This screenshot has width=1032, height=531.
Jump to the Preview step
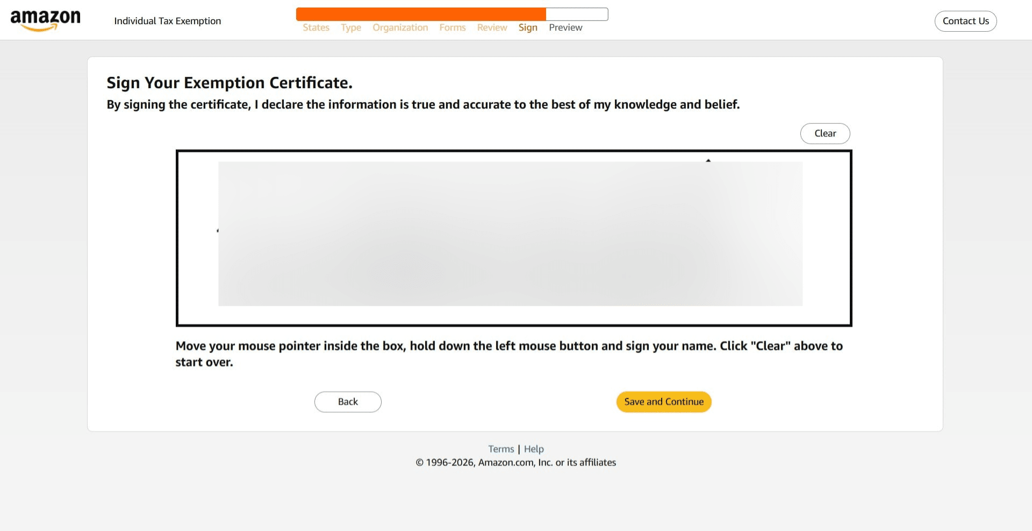click(x=565, y=27)
